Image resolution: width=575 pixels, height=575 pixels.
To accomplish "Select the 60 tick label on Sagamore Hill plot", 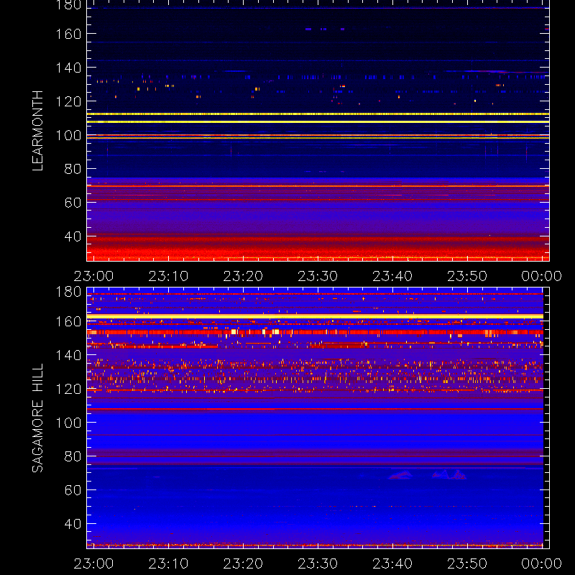I will coord(73,490).
